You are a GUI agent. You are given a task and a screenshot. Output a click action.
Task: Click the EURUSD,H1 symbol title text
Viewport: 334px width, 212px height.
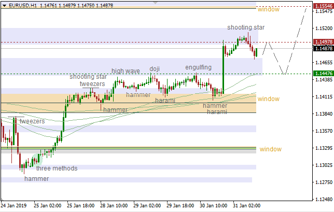pos(22,5)
